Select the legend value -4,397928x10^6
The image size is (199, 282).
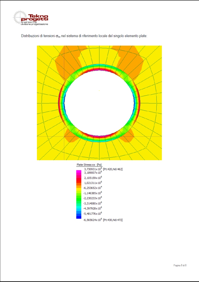pyautogui.click(x=92, y=208)
